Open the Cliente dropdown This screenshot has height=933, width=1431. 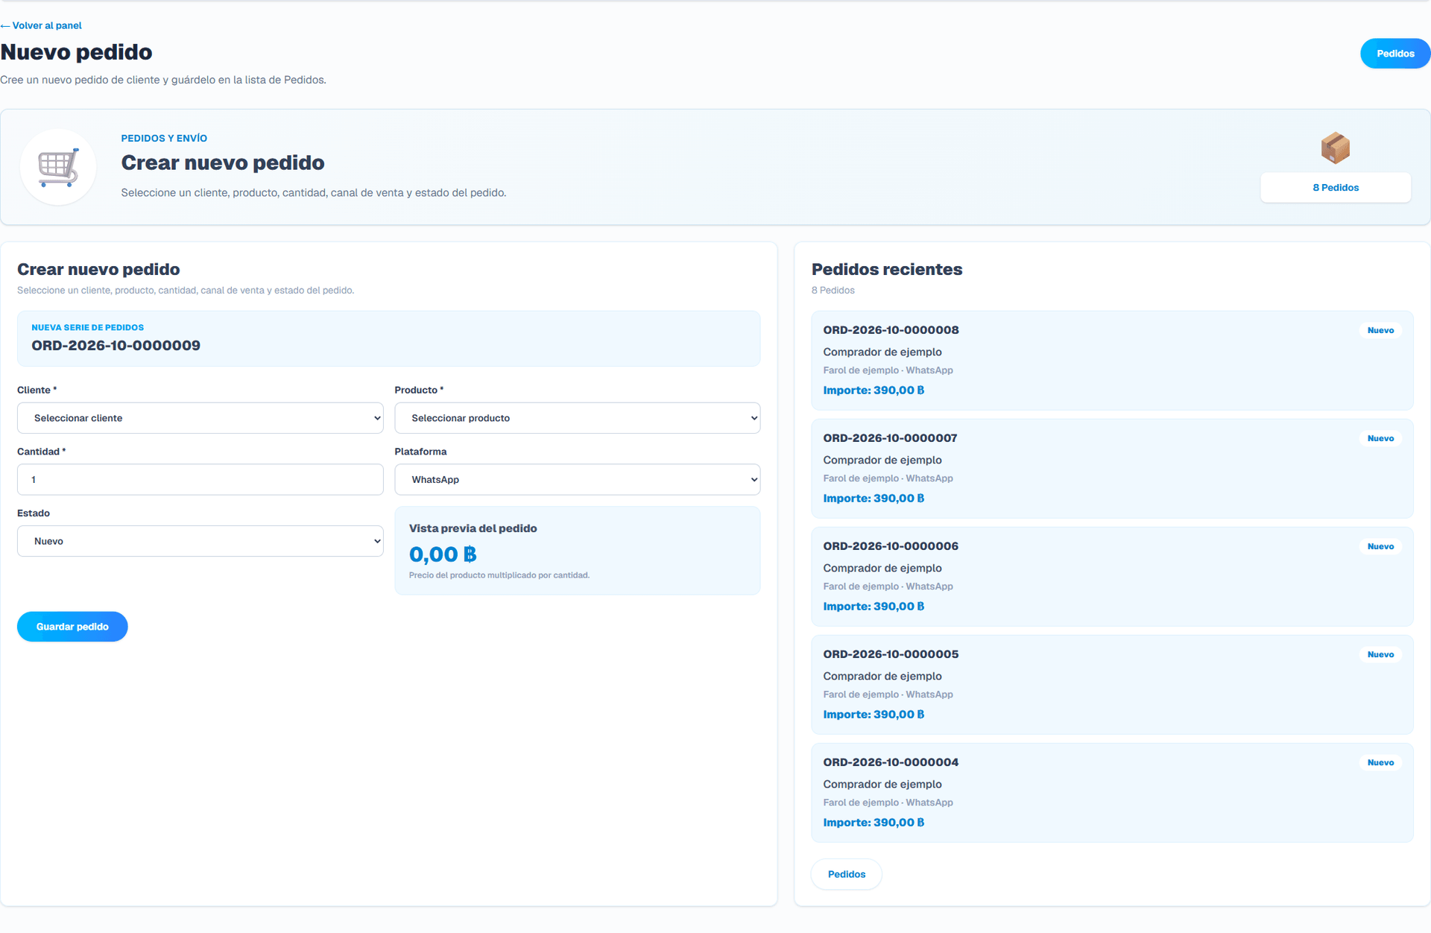(200, 418)
